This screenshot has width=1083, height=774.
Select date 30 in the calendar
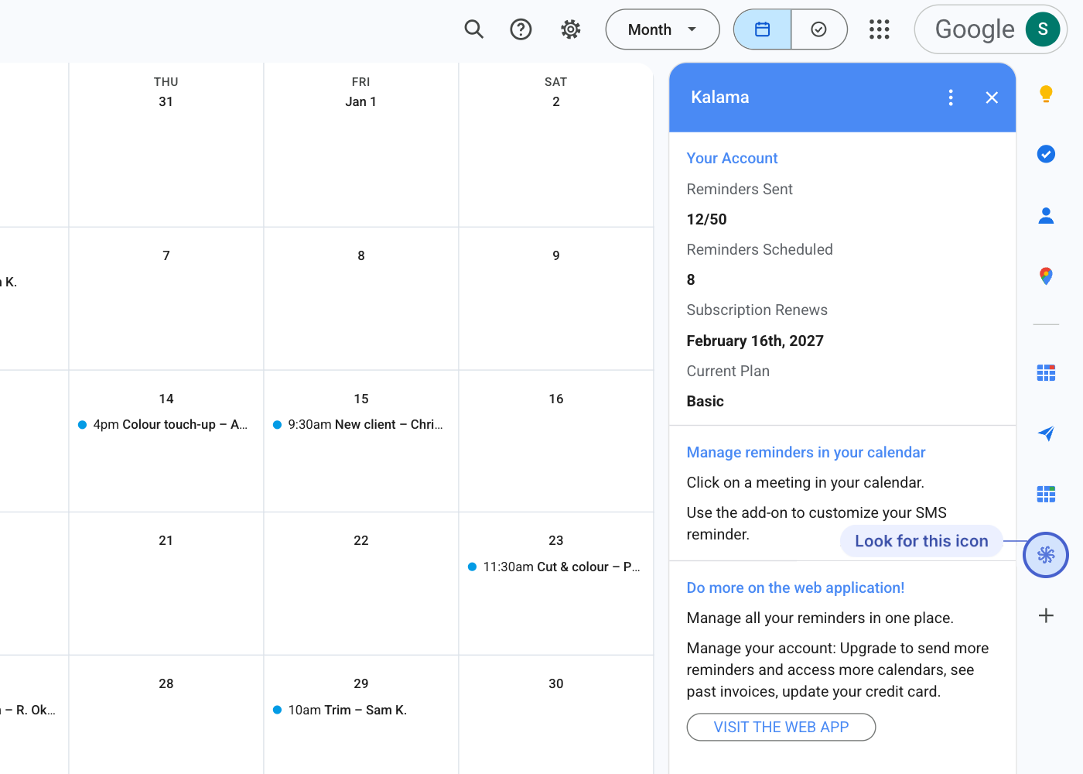(x=556, y=683)
